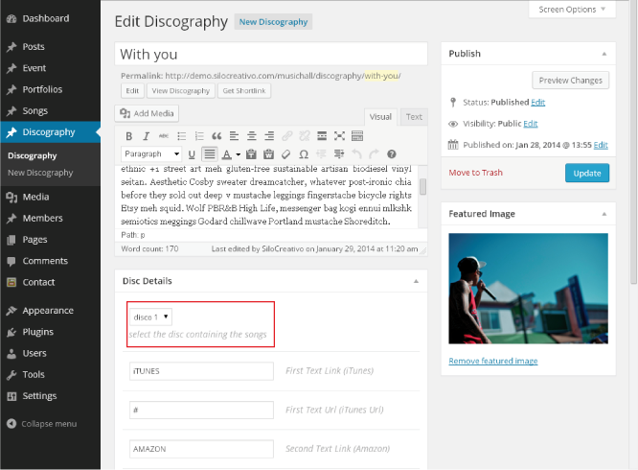Click the title field With you
The height and width of the screenshot is (470, 638).
tap(271, 54)
